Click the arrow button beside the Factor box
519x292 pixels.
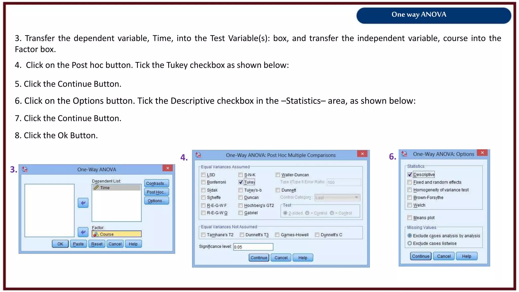83,232
